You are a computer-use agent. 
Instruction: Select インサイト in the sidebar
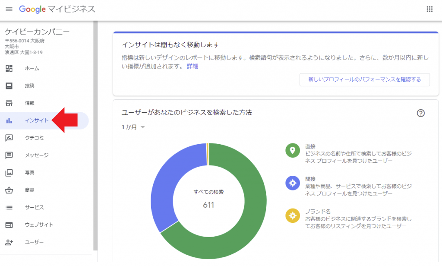44,121
